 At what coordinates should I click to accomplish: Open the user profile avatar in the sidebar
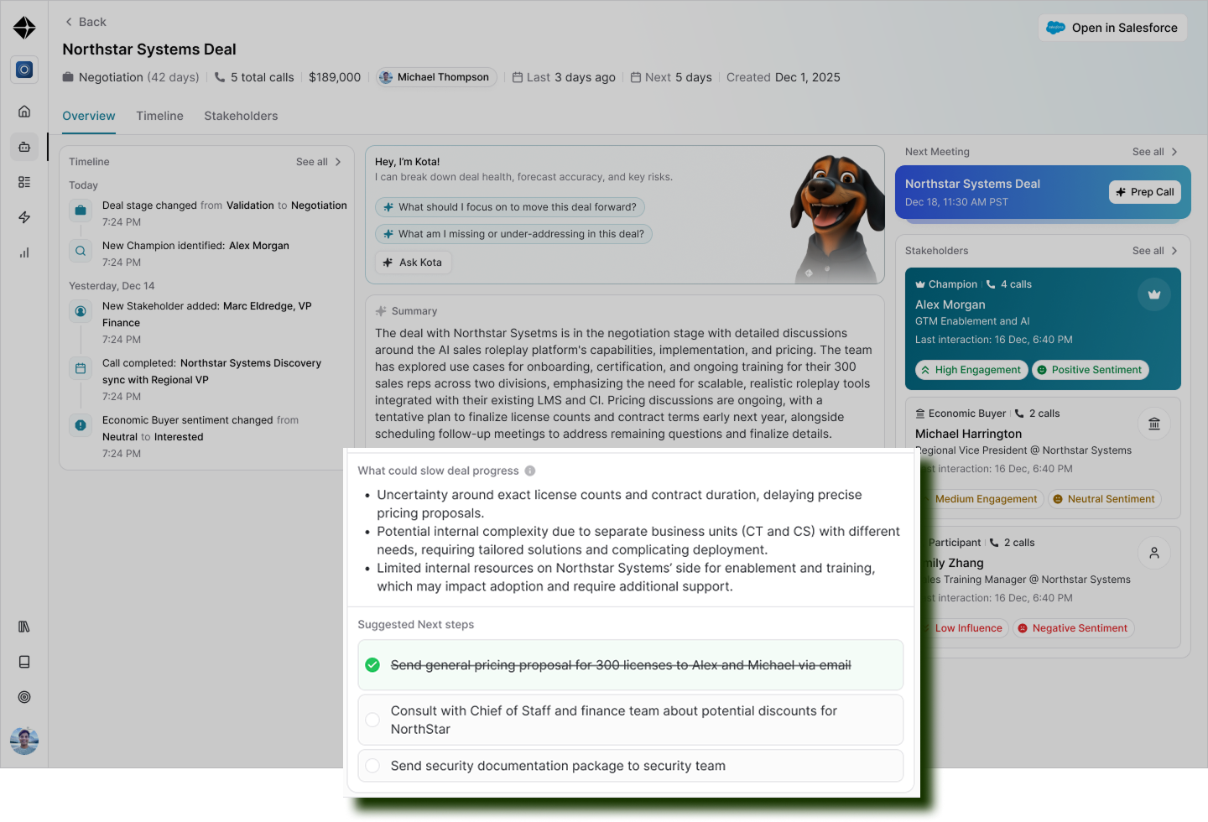(x=24, y=741)
